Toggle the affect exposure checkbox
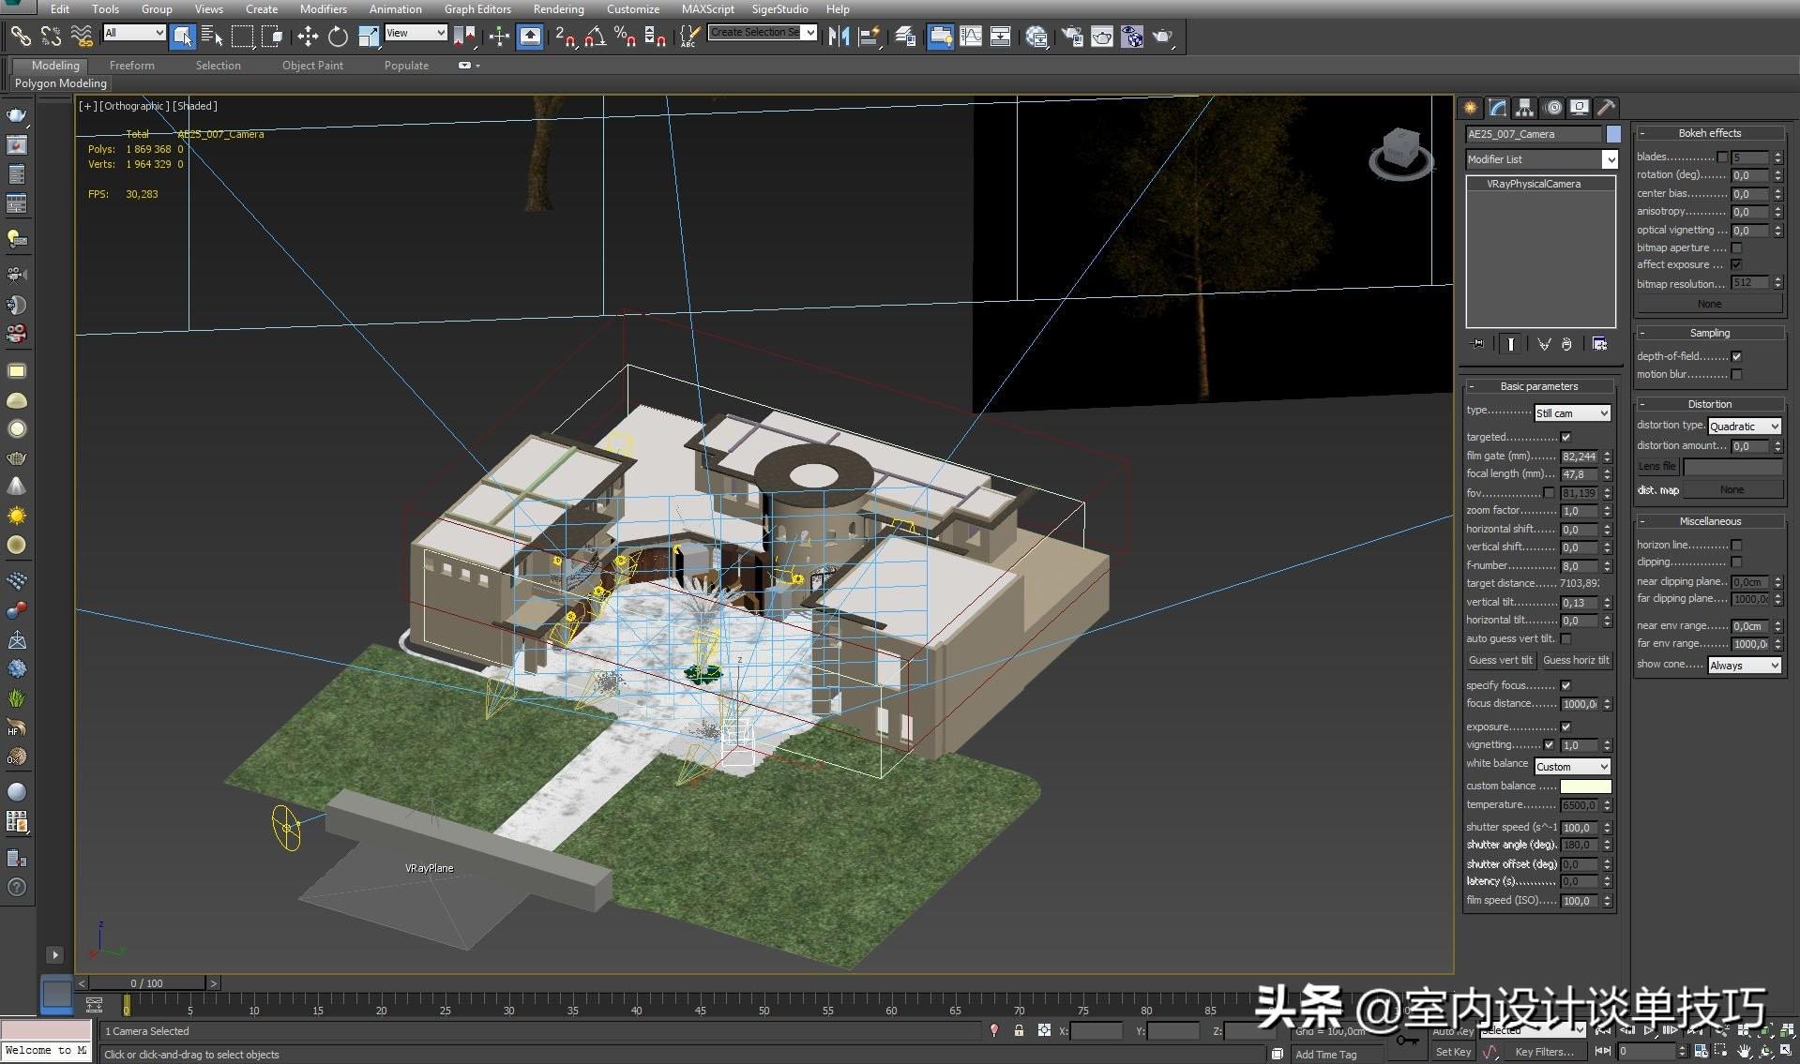The image size is (1800, 1064). tap(1736, 264)
